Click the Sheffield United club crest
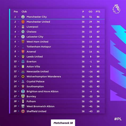The width and height of the screenshot is (126, 126). click(23, 111)
